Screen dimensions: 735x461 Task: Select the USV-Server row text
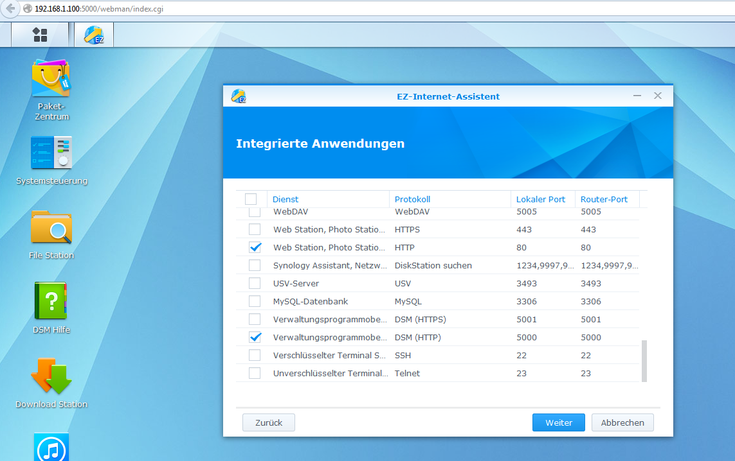[296, 284]
